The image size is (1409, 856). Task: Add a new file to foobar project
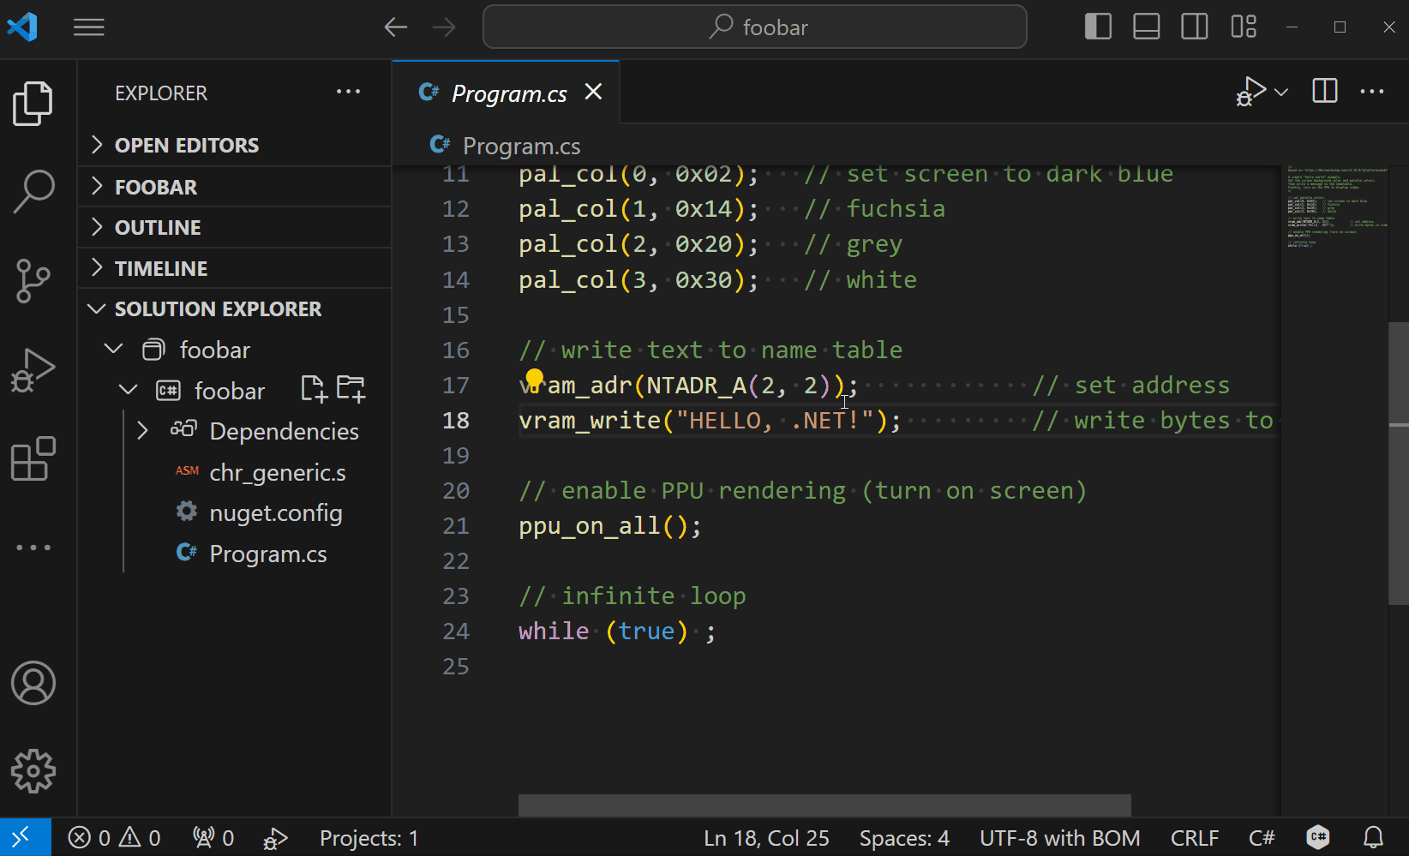coord(314,389)
